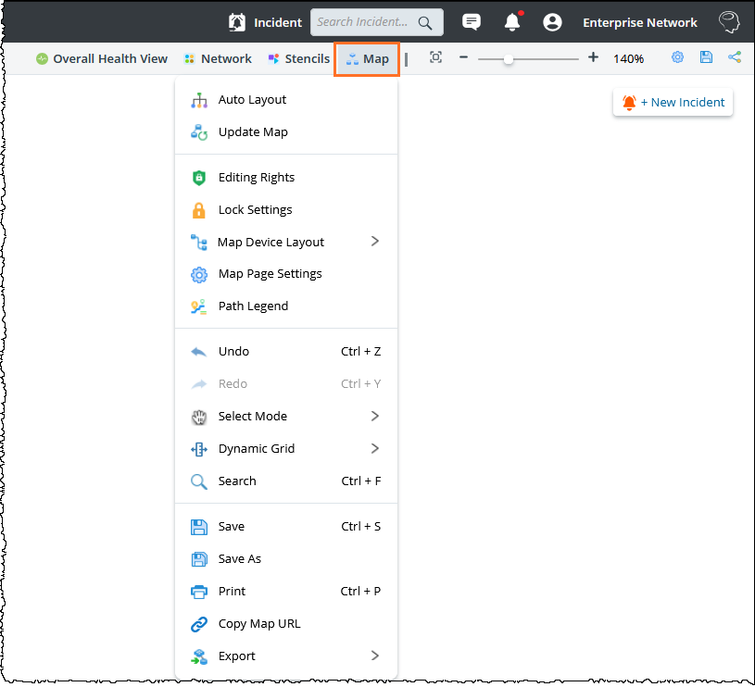This screenshot has height=687, width=755.
Task: Click the zoom out minus icon
Action: click(x=463, y=57)
